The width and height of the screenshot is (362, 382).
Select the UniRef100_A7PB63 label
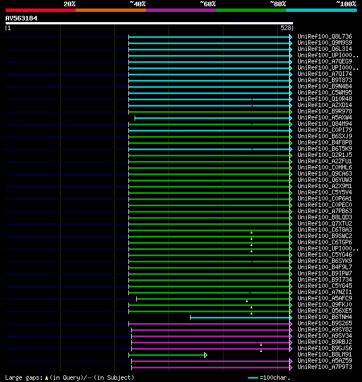click(325, 211)
